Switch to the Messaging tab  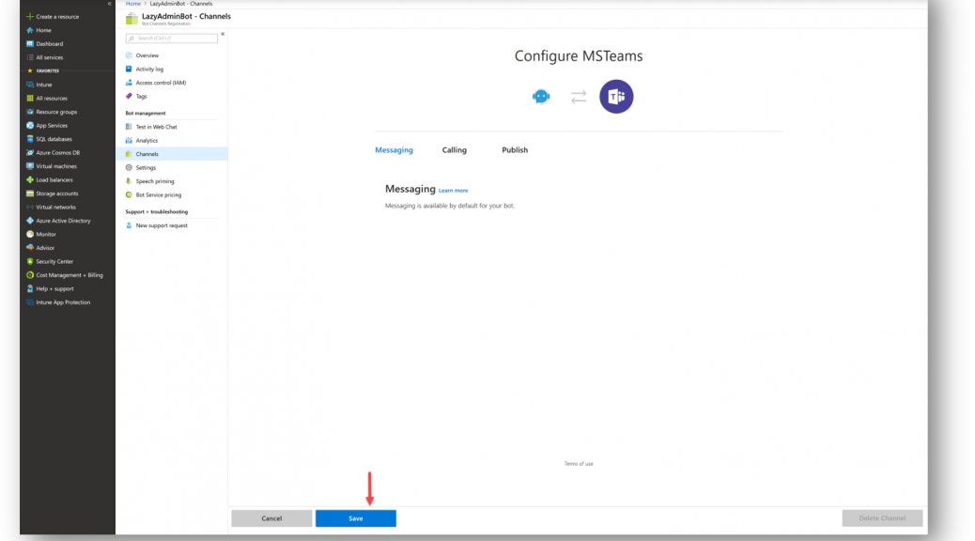tap(394, 150)
